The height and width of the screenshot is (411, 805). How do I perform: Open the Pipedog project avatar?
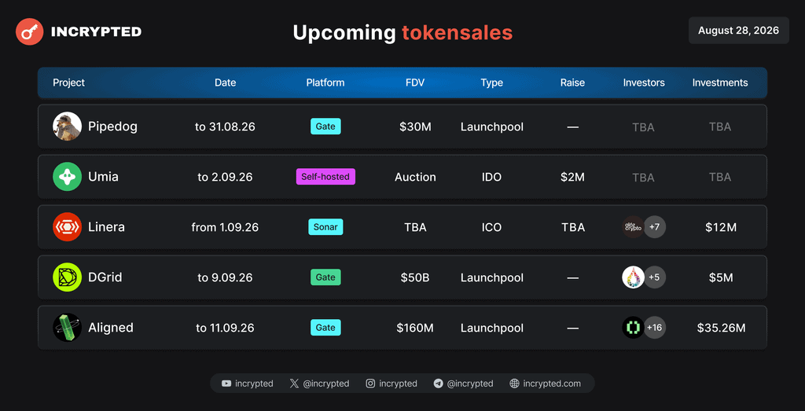tap(68, 127)
